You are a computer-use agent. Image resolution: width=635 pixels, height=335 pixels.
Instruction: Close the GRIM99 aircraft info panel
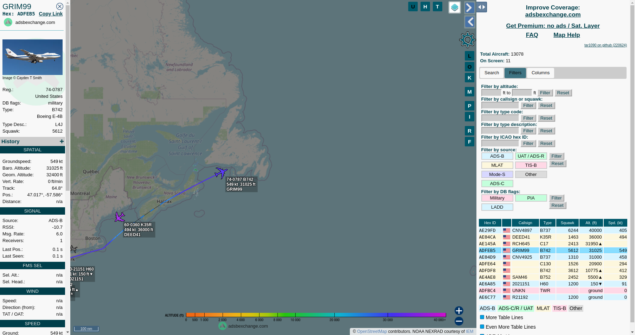(60, 6)
